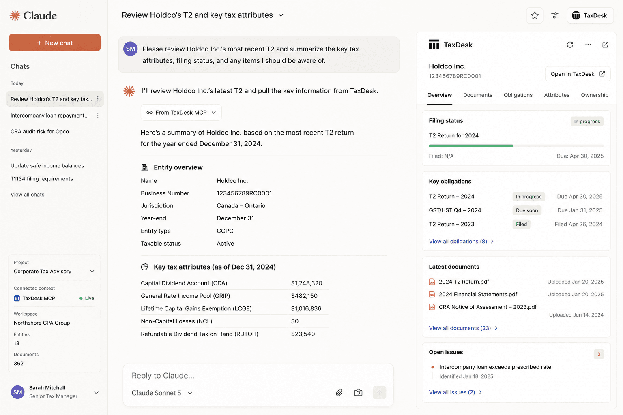The height and width of the screenshot is (415, 623).
Task: Open CRA audit risk for Opco chat
Action: point(40,132)
